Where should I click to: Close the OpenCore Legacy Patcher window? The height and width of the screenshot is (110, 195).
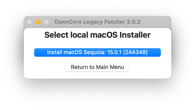pyautogui.click(x=30, y=22)
